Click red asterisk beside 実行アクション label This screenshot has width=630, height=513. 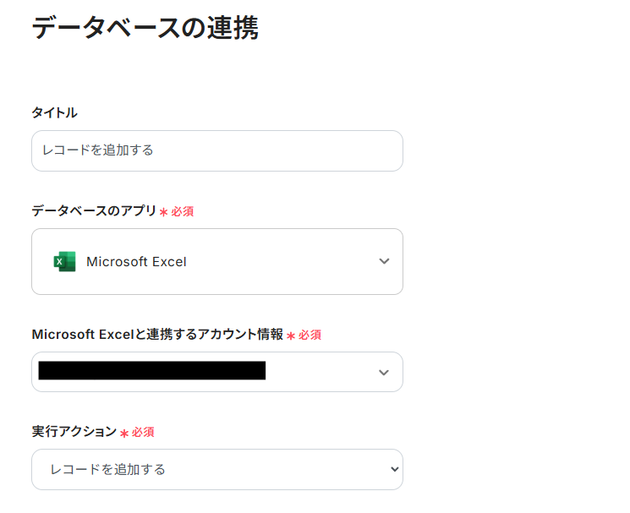123,433
